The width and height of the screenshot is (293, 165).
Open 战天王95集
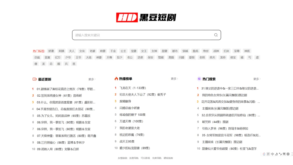tap(127, 141)
